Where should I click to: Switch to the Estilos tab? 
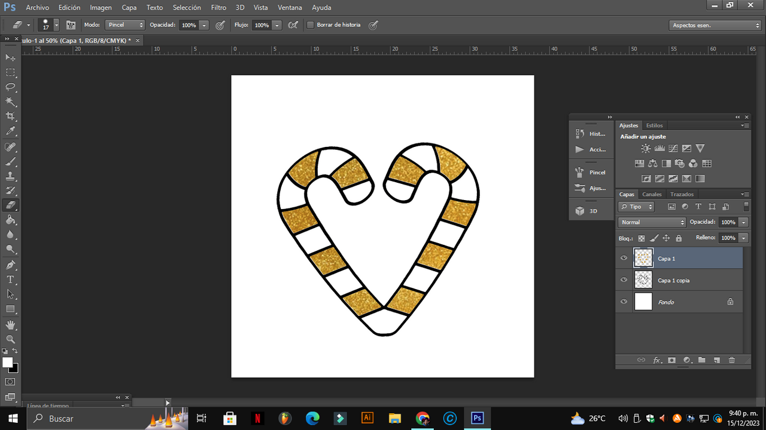[655, 125]
